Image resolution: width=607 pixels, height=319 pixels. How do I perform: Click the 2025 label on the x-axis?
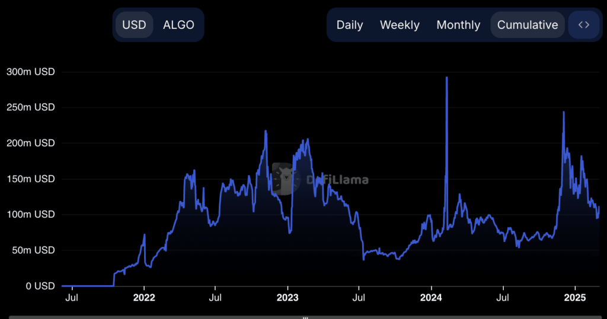(x=575, y=298)
